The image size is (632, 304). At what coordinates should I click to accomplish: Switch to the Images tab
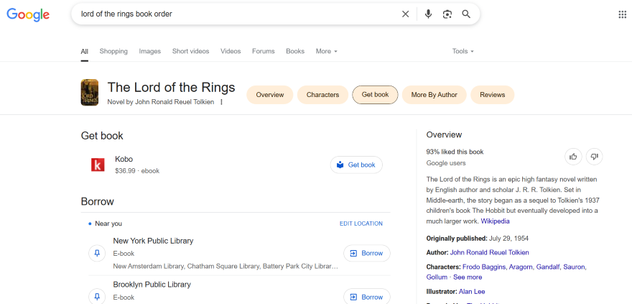pos(150,51)
